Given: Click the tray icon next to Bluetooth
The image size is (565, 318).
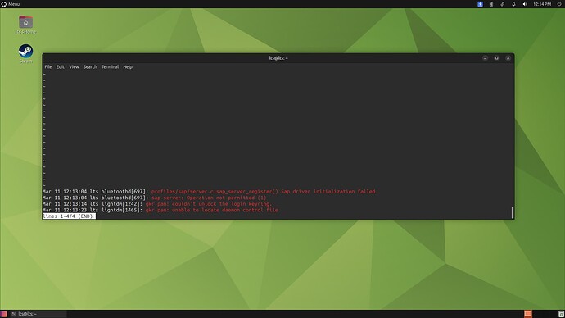Looking at the screenshot, I should [x=491, y=4].
